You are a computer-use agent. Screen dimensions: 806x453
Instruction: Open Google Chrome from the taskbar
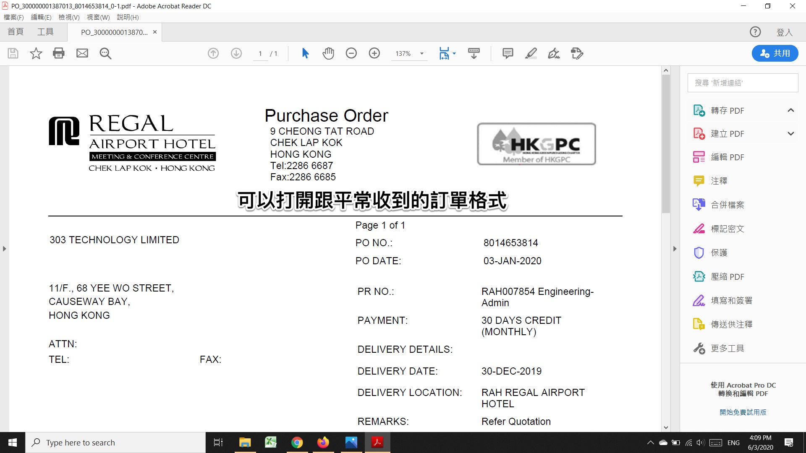click(297, 443)
